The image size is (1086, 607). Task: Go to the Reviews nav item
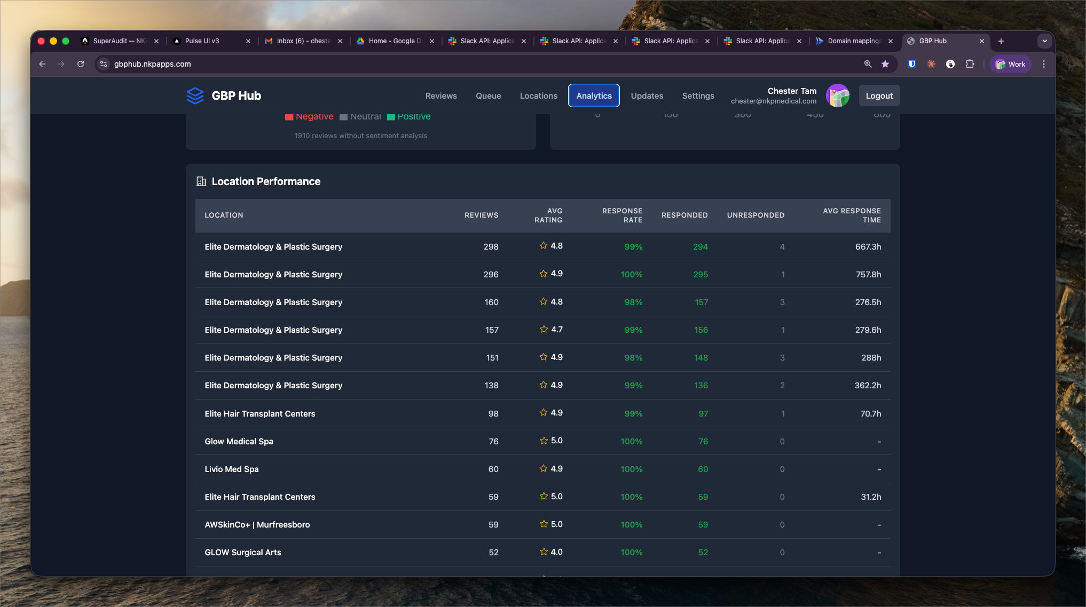(x=440, y=96)
